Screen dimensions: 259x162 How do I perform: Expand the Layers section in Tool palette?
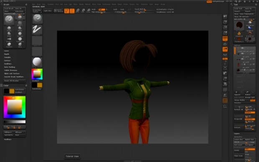coord(237,134)
